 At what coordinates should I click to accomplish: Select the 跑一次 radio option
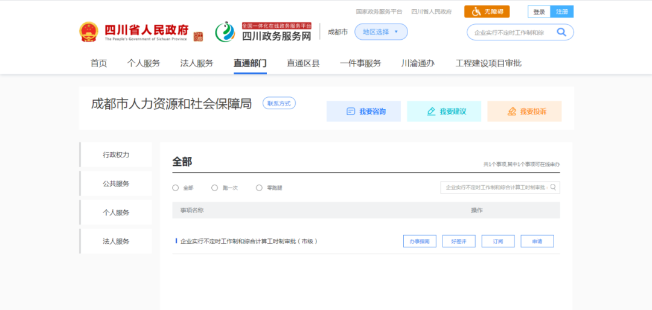[x=214, y=188]
